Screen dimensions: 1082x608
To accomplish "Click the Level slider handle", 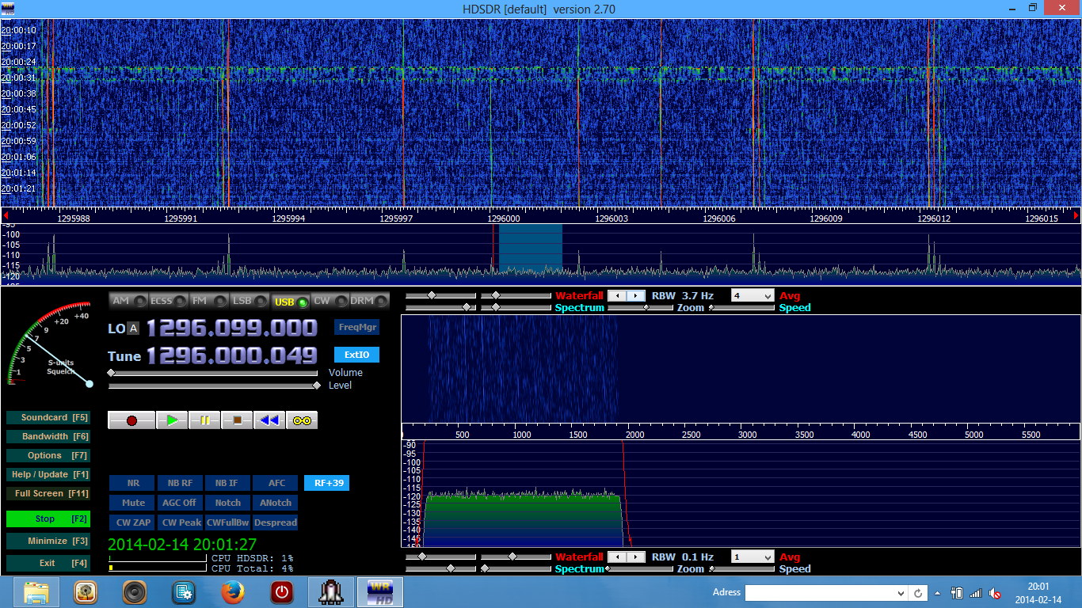I will (x=317, y=386).
